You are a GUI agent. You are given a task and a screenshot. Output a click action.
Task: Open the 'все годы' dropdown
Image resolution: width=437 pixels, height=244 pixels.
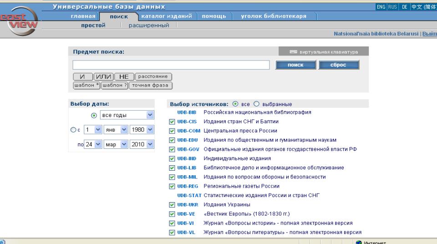click(x=127, y=115)
